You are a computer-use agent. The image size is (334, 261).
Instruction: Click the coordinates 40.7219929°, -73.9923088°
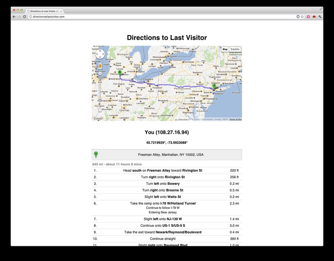click(x=167, y=143)
